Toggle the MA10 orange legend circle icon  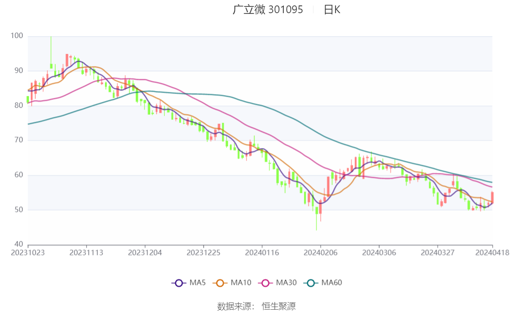point(220,283)
